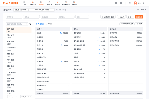The height and width of the screenshot is (99, 149).
Task: Reset 財形貯蓄 using its blue undo arrow
Action: [98, 61]
